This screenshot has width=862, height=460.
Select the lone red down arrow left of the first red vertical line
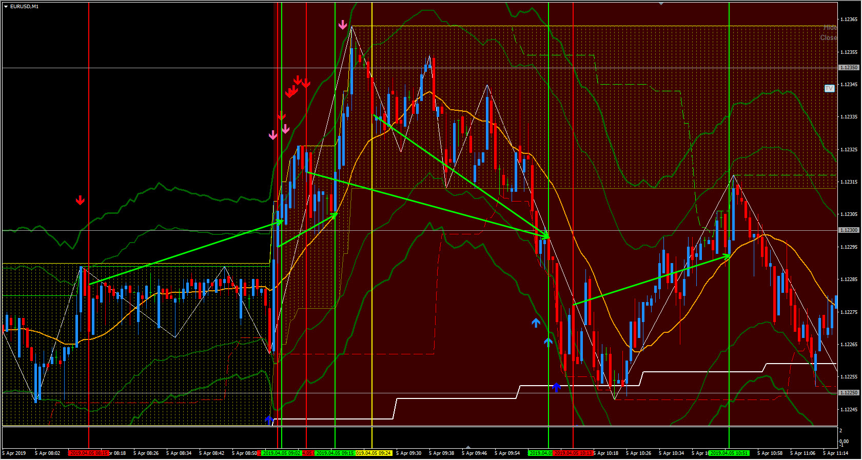80,200
